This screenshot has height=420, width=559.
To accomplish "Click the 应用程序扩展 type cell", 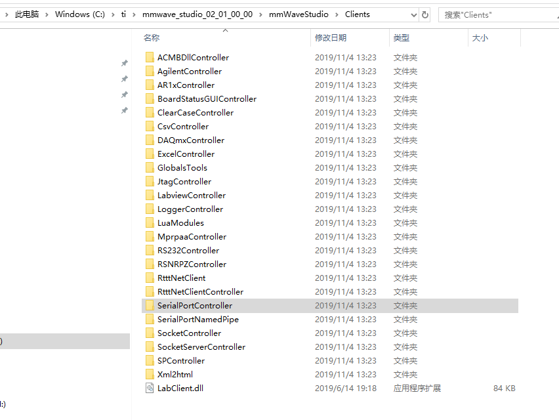I will [x=417, y=388].
